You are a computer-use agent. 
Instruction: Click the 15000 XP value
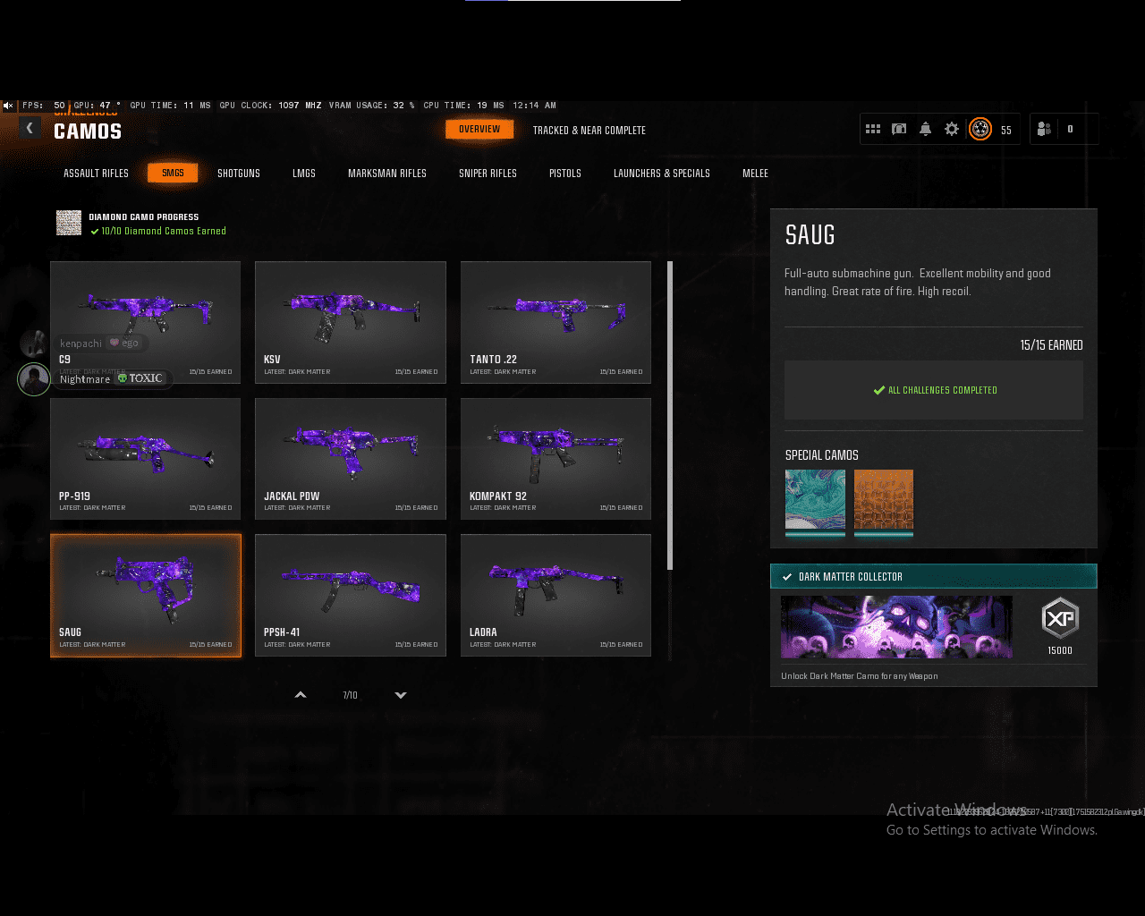coord(1060,650)
